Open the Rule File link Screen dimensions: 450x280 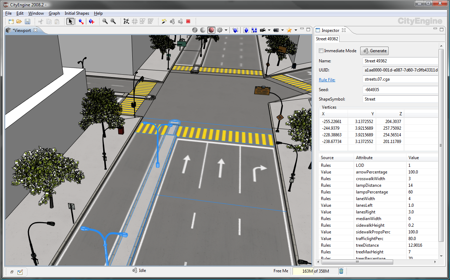(327, 80)
